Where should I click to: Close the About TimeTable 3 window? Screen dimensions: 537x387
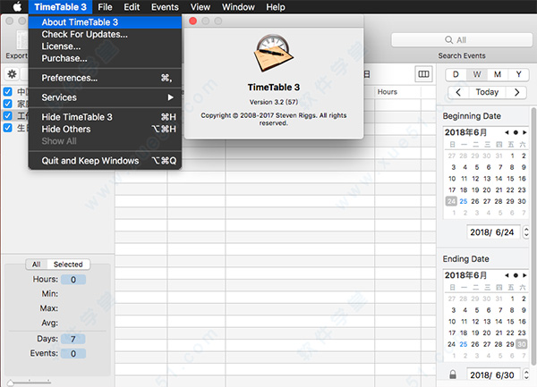[x=192, y=21]
